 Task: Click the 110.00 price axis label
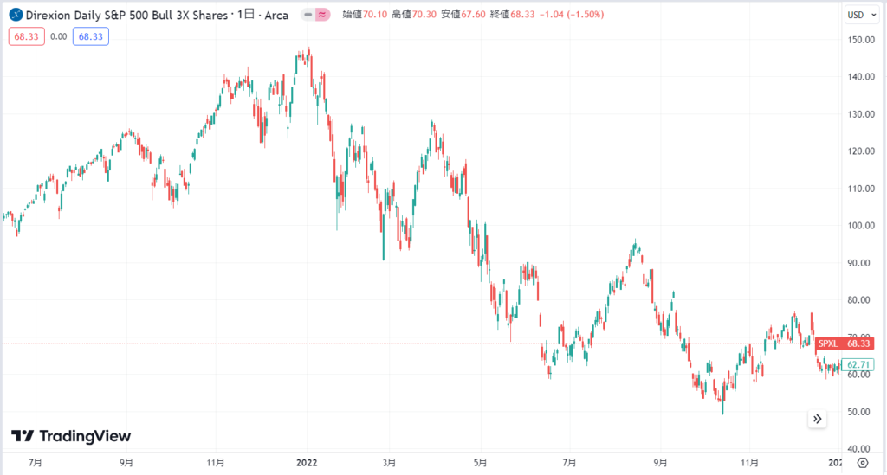pyautogui.click(x=861, y=189)
